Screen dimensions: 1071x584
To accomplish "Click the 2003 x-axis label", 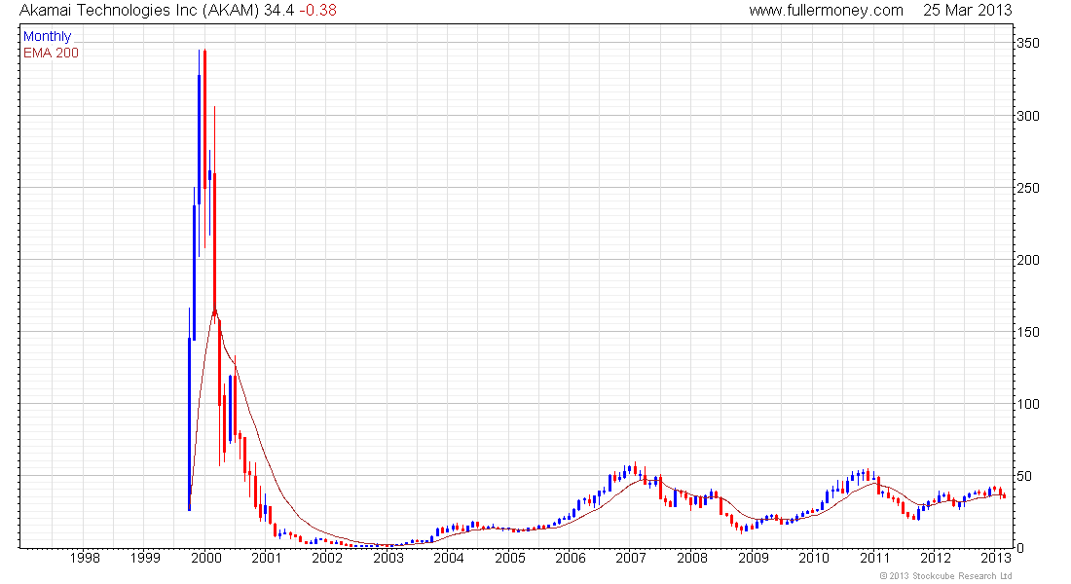I will [388, 558].
